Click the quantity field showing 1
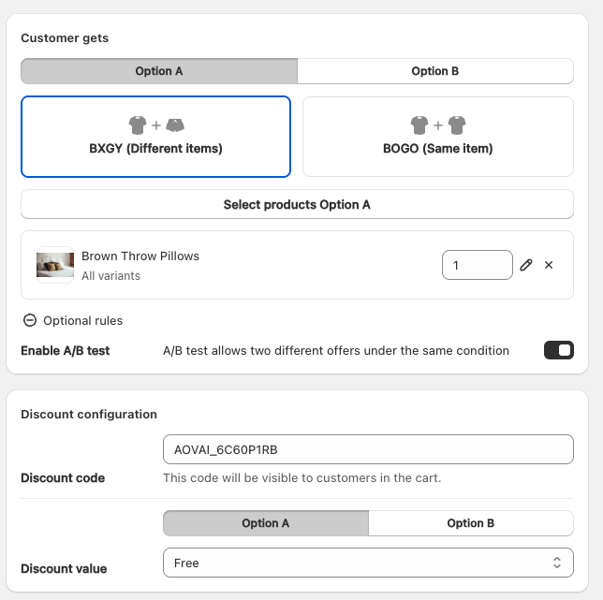The height and width of the screenshot is (600, 603). [477, 265]
